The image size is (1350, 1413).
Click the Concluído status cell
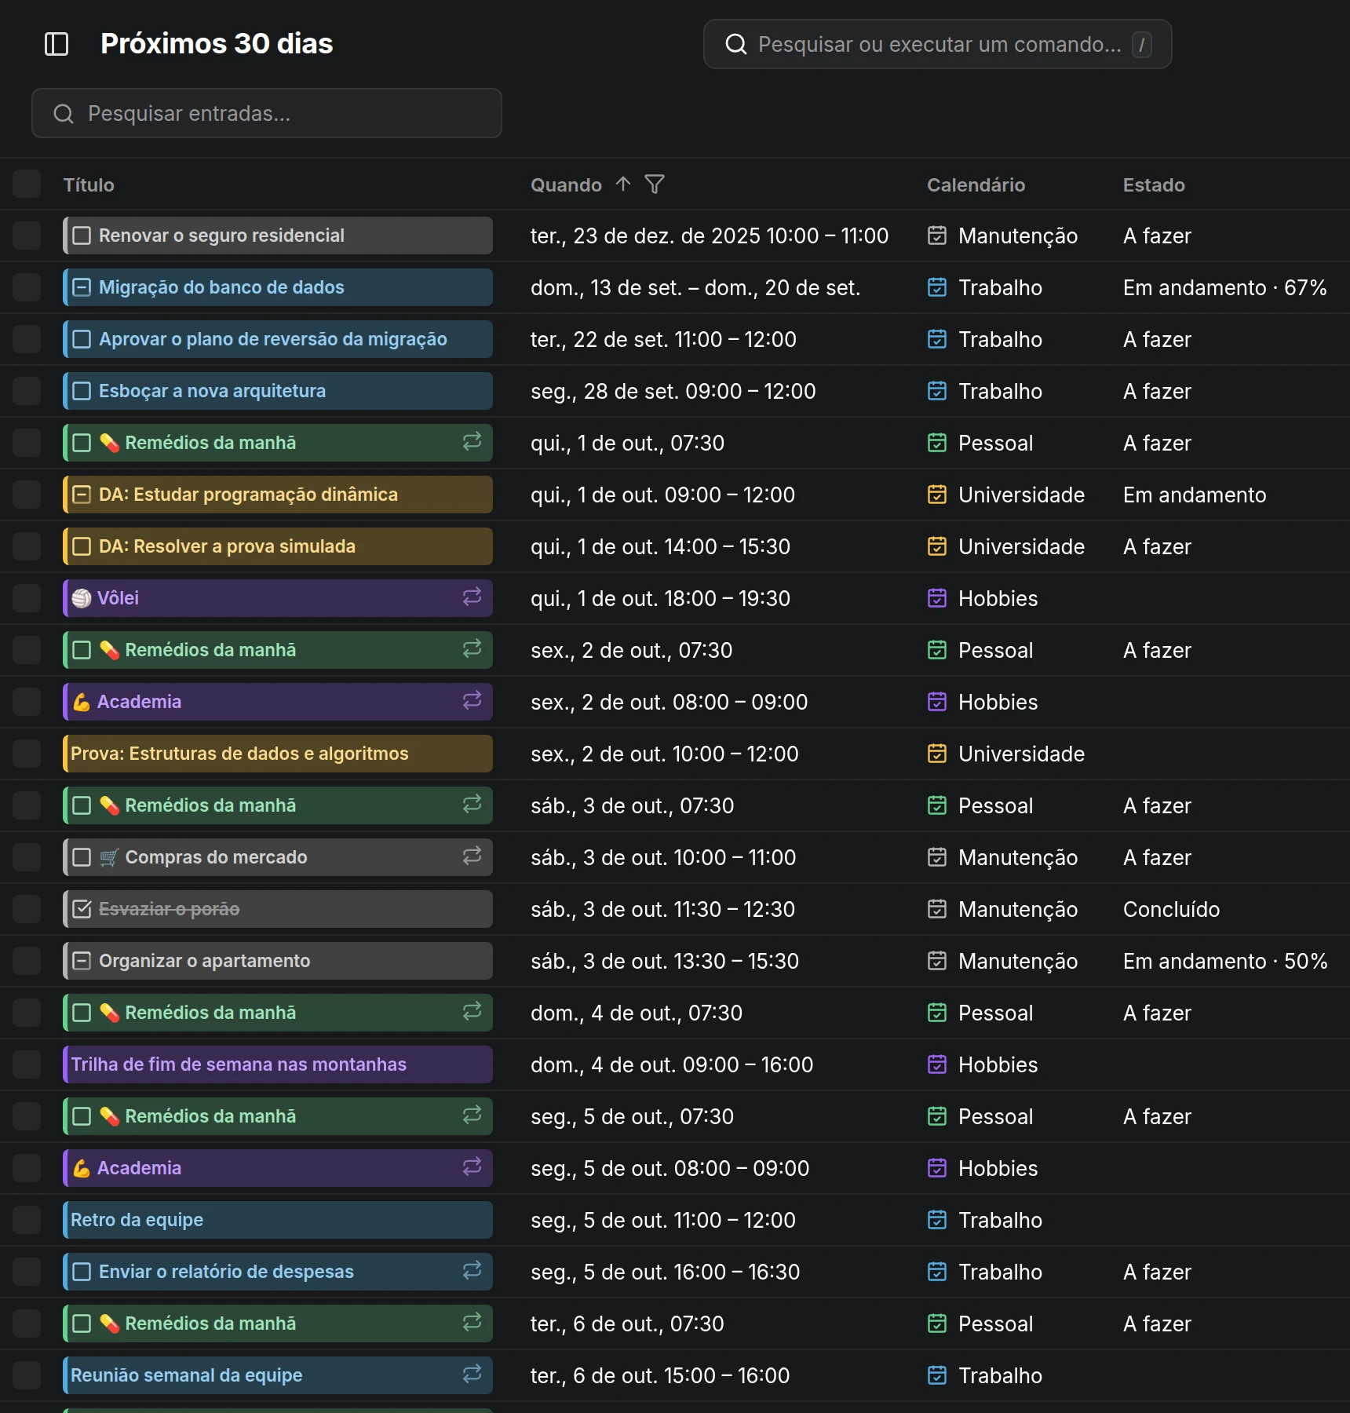click(x=1171, y=909)
